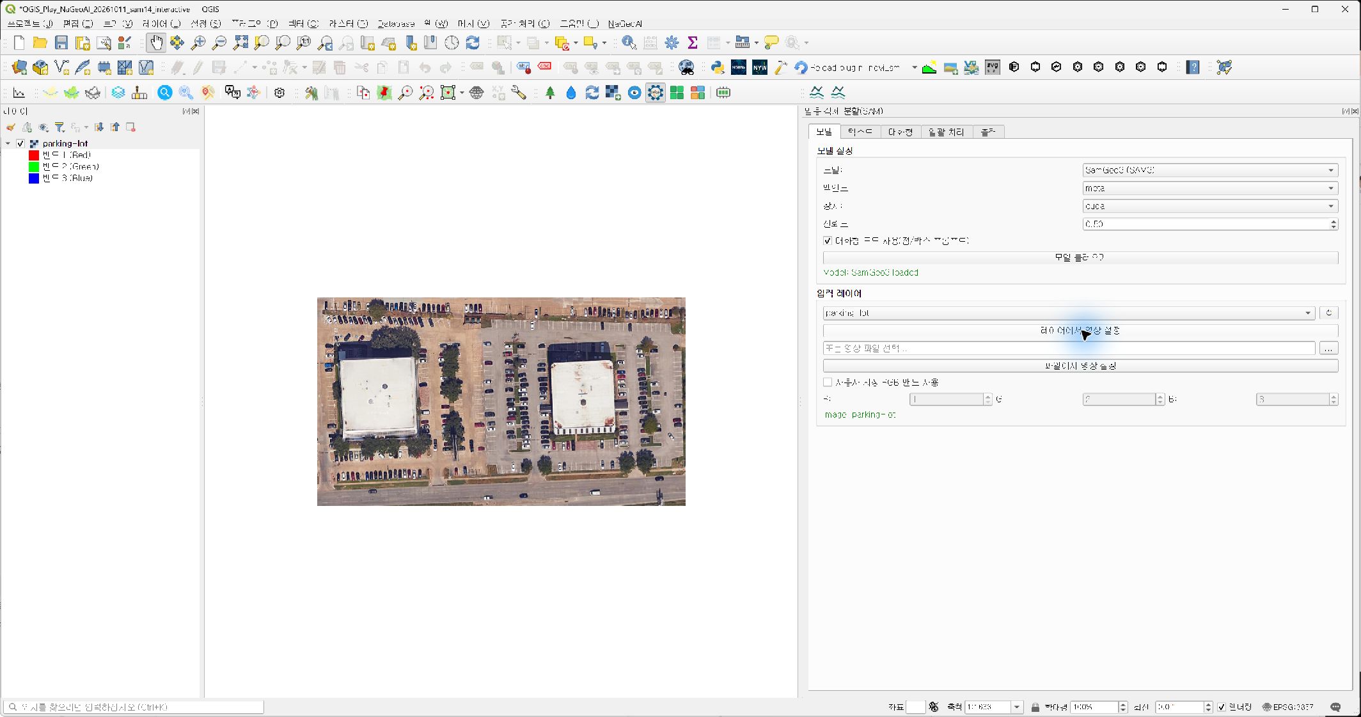Viewport: 1361px width, 717px height.
Task: Open the Temporal Controller clock icon
Action: click(452, 43)
